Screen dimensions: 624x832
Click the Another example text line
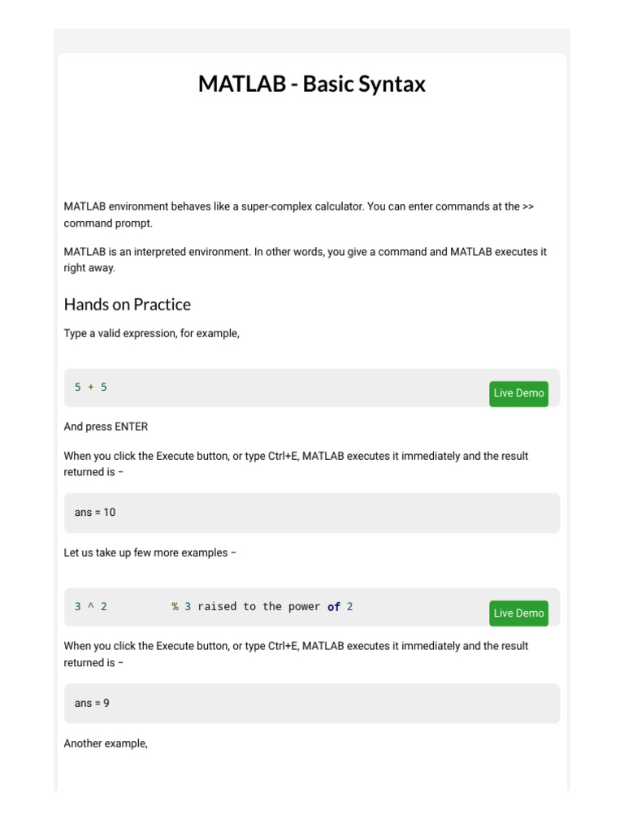(x=106, y=743)
